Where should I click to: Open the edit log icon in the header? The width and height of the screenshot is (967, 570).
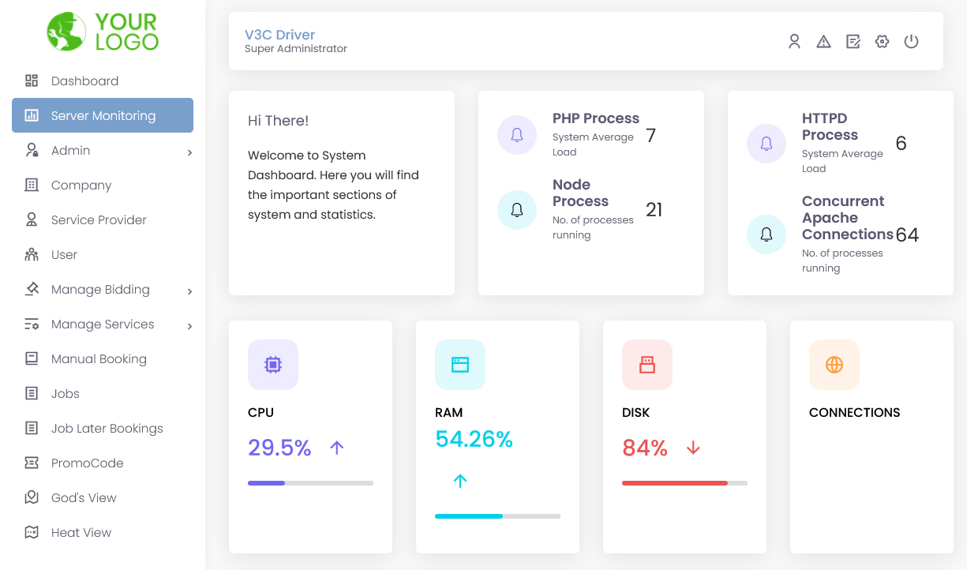tap(853, 41)
